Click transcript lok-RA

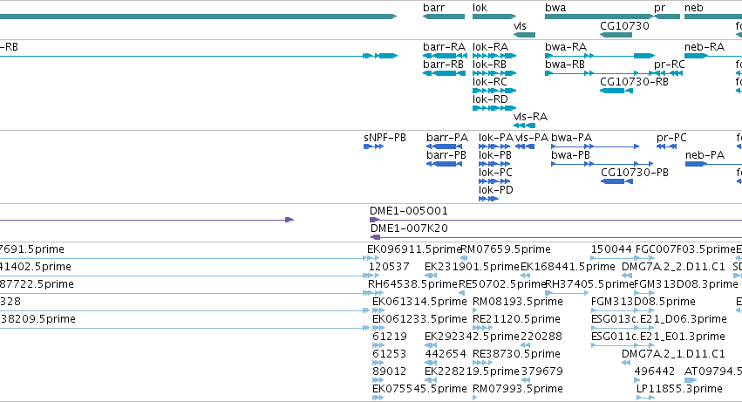pyautogui.click(x=494, y=56)
